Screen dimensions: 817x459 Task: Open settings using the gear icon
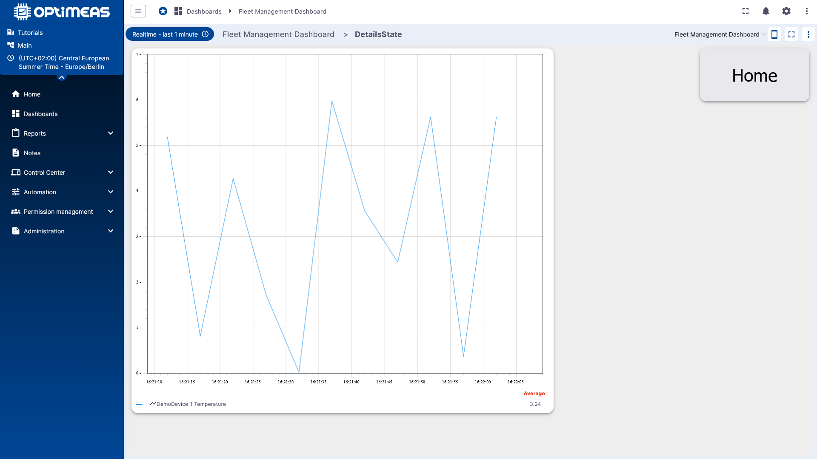pyautogui.click(x=786, y=11)
